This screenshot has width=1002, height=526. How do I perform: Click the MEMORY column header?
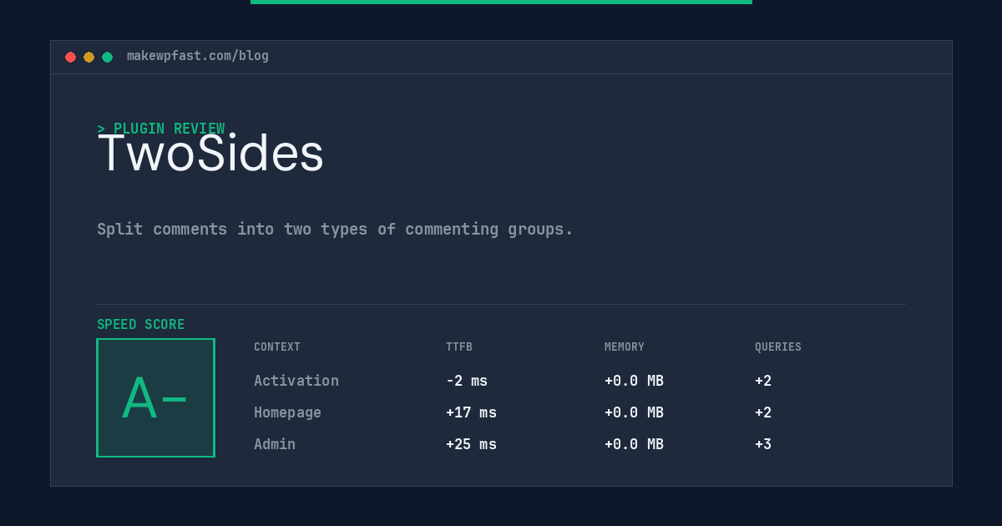[625, 347]
